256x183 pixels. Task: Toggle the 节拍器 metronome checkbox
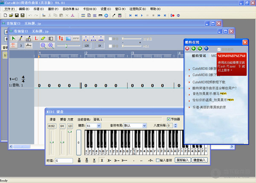(169, 119)
